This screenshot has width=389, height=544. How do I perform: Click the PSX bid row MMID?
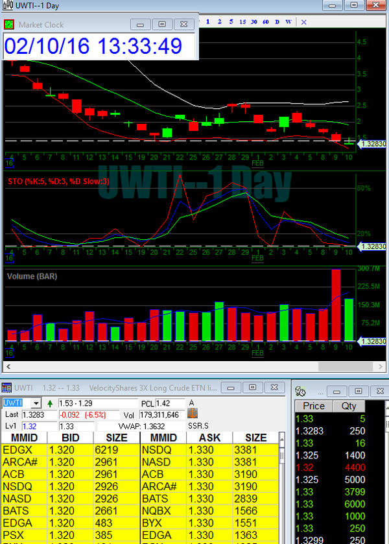pos(14,535)
